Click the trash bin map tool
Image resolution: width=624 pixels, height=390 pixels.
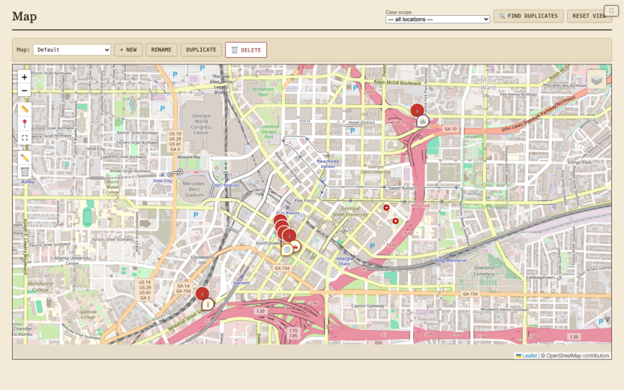click(24, 172)
